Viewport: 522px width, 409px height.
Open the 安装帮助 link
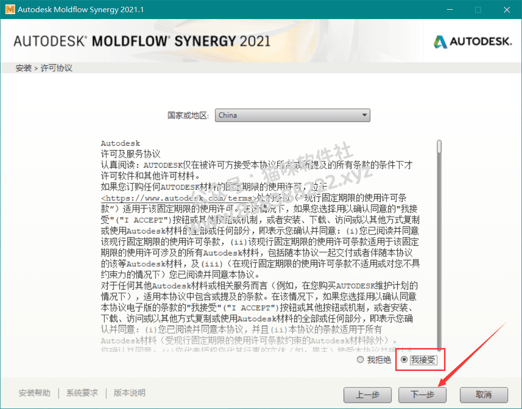pyautogui.click(x=34, y=393)
